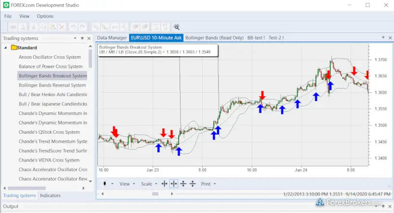Click the Standard folder icon
The width and height of the screenshot is (394, 213).
[14, 48]
